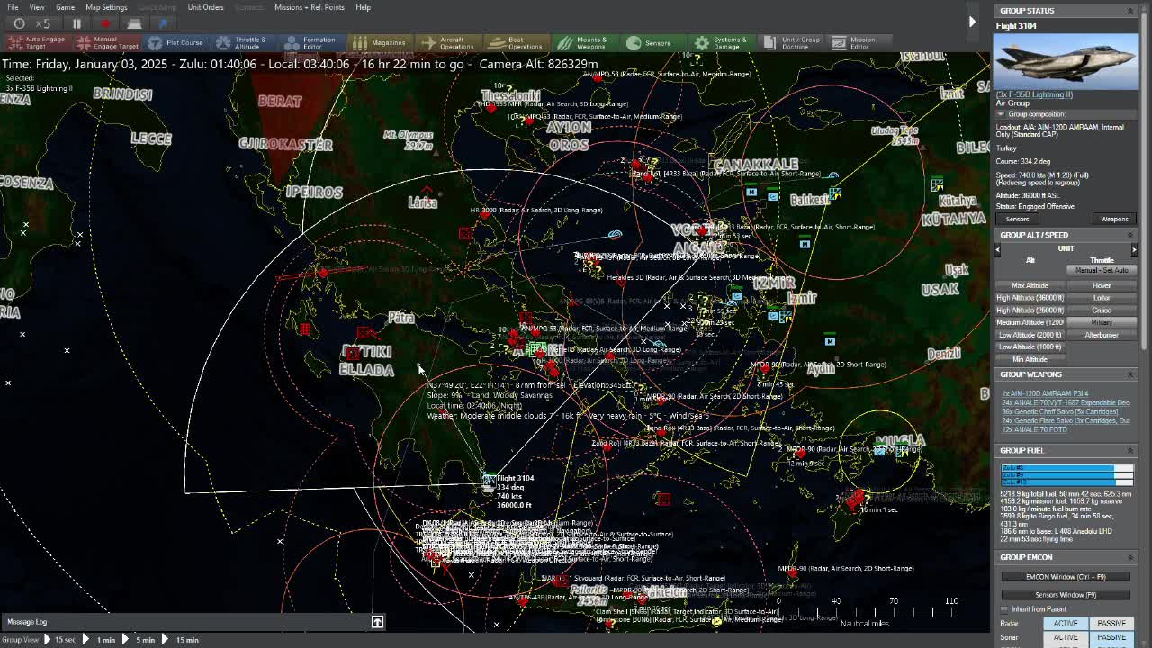Open the File menu

(12, 7)
